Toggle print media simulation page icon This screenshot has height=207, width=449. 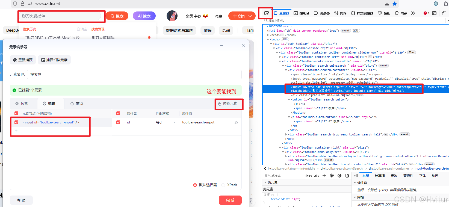(347, 176)
